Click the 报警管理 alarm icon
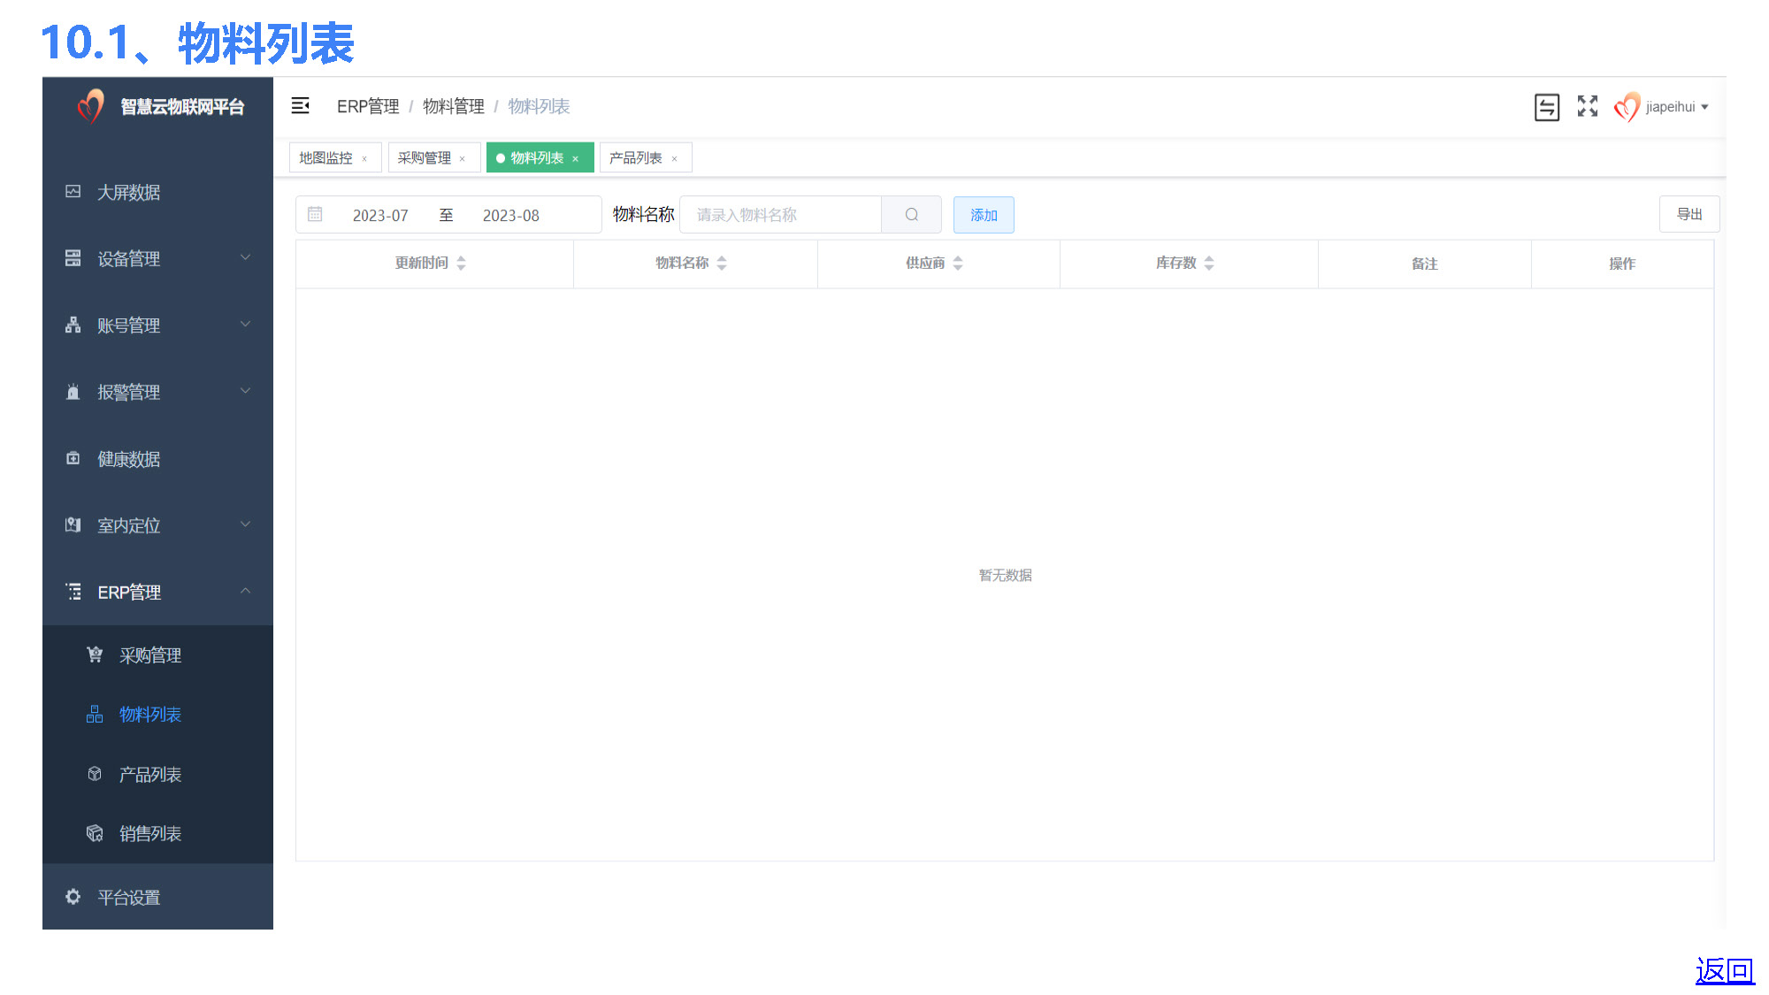 [73, 392]
